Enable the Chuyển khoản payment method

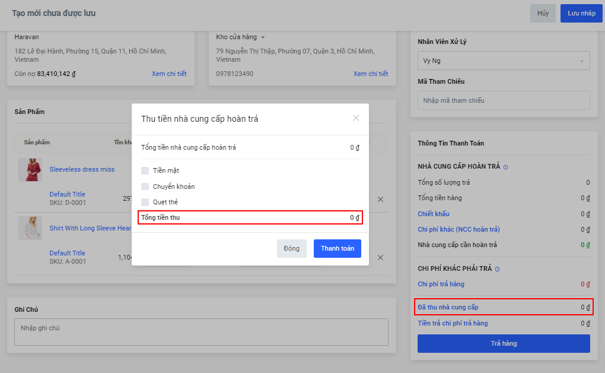pyautogui.click(x=145, y=186)
